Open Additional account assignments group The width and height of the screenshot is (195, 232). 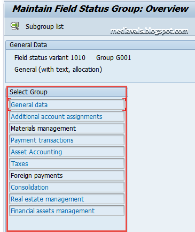[67, 117]
